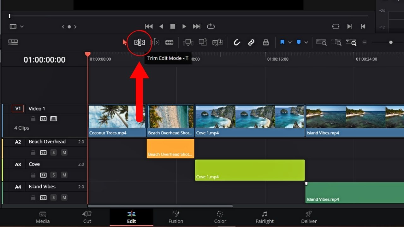The height and width of the screenshot is (227, 404).
Task: Open the marker color dropdown arrow
Action: point(306,42)
